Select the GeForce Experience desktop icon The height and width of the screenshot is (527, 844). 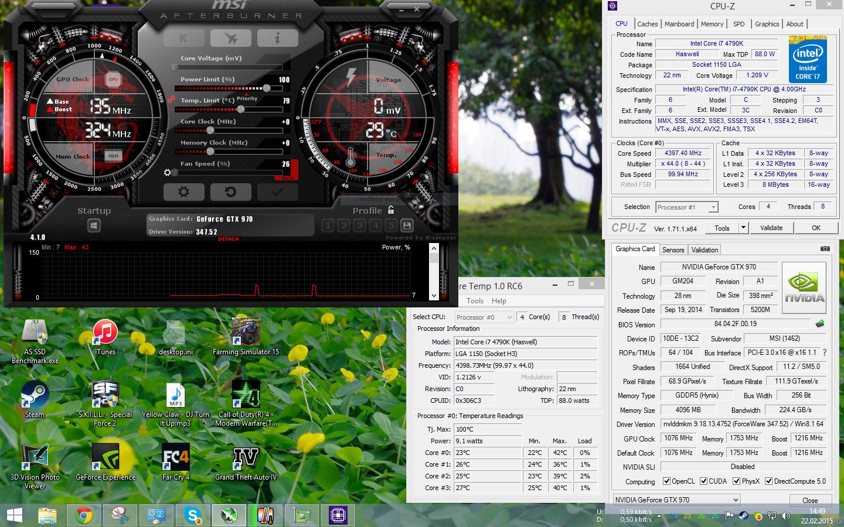point(105,463)
